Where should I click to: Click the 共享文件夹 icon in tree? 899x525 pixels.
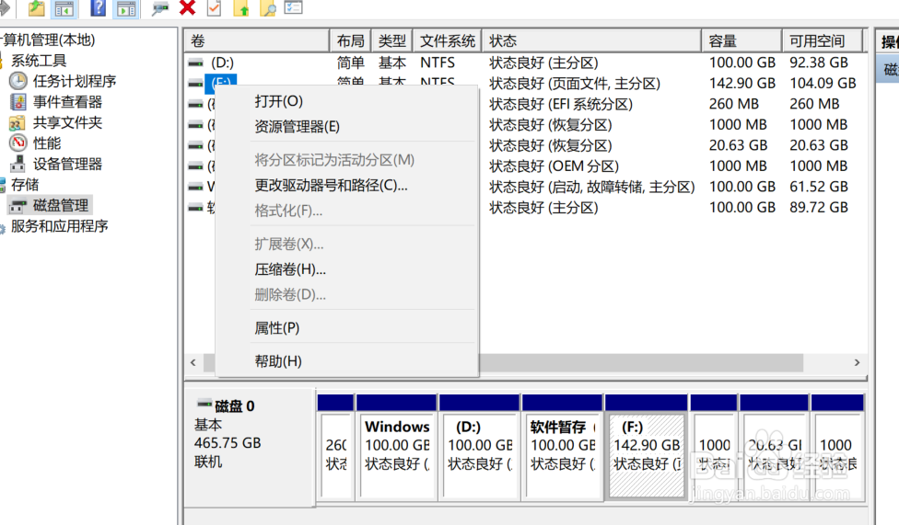(x=17, y=122)
